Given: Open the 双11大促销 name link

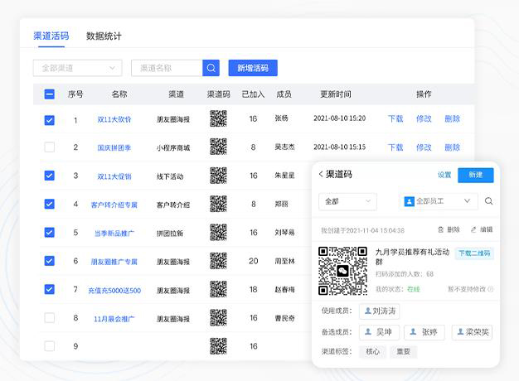Looking at the screenshot, I should 114,176.
